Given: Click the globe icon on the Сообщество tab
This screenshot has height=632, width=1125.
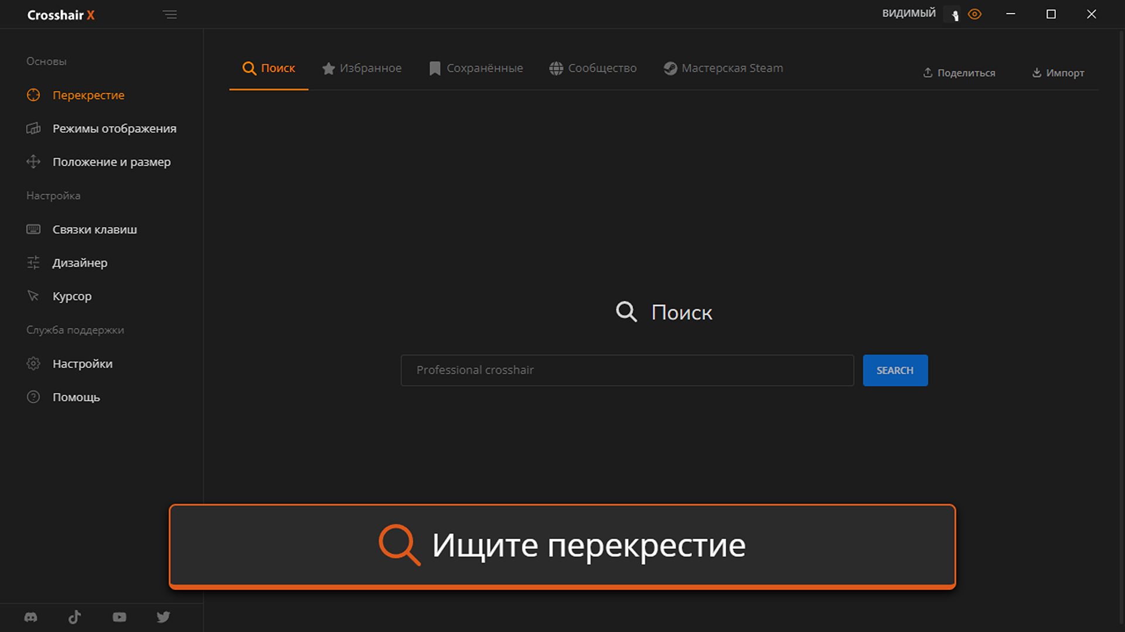Looking at the screenshot, I should tap(556, 68).
